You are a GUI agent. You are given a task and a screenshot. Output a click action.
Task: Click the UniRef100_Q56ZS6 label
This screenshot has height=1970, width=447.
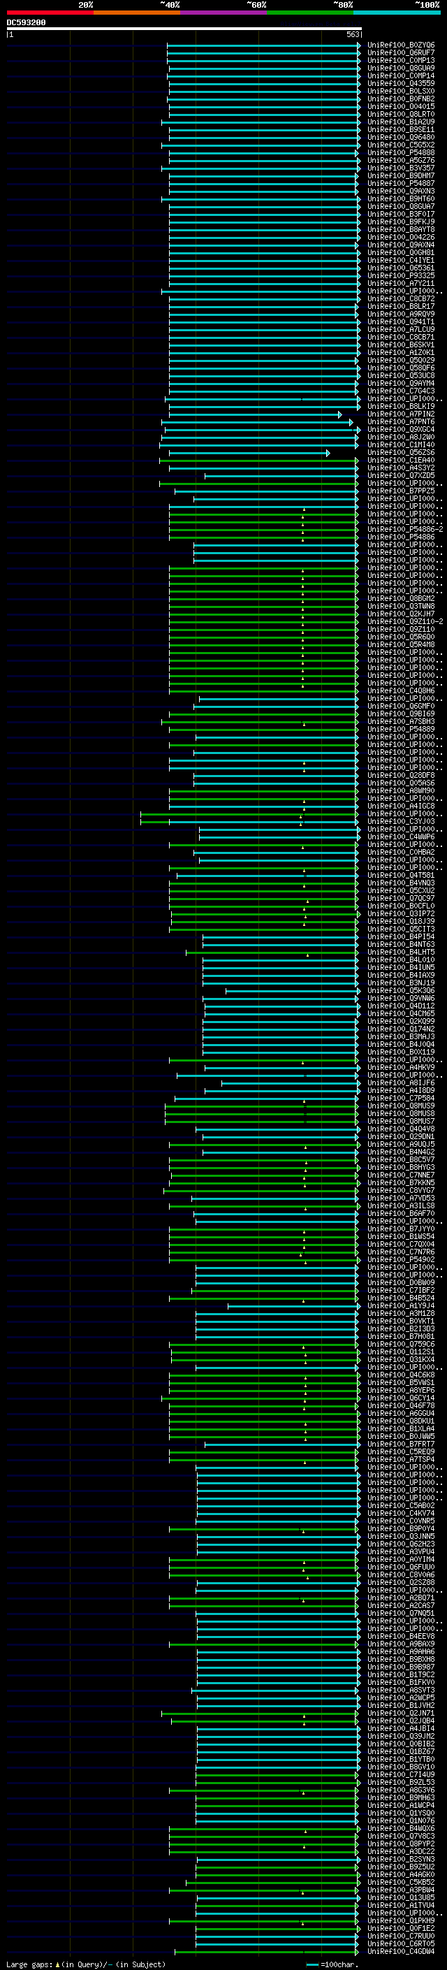pyautogui.click(x=400, y=453)
